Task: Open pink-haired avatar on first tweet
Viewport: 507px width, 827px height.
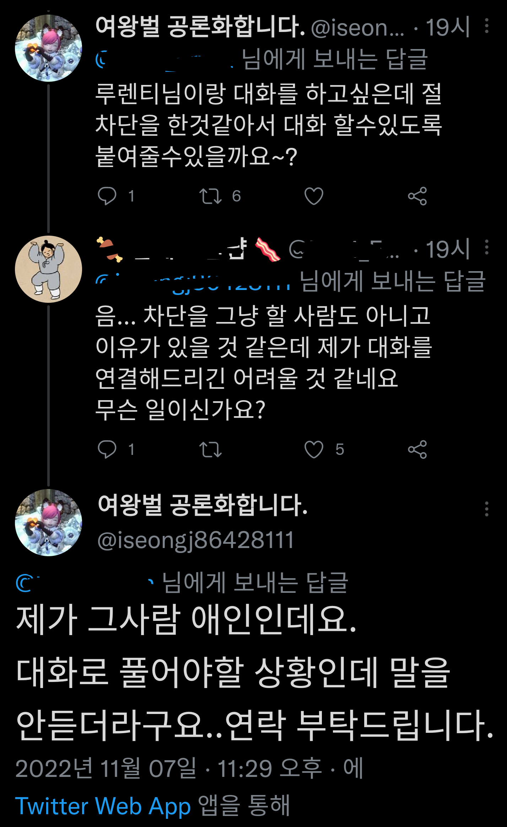Action: pos(49,48)
